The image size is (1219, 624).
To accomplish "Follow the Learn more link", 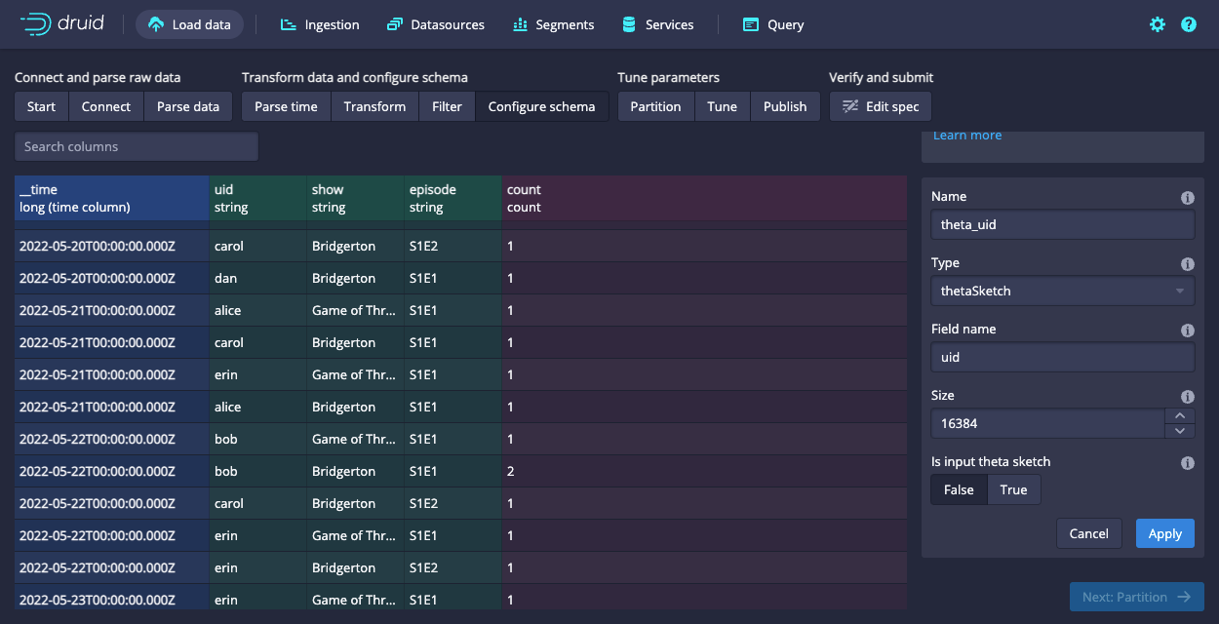I will point(966,136).
